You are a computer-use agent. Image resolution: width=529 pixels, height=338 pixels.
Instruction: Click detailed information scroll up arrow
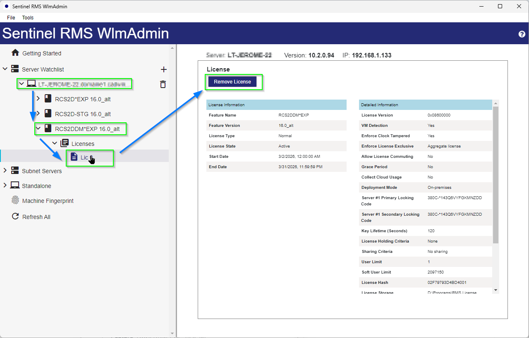pos(496,103)
